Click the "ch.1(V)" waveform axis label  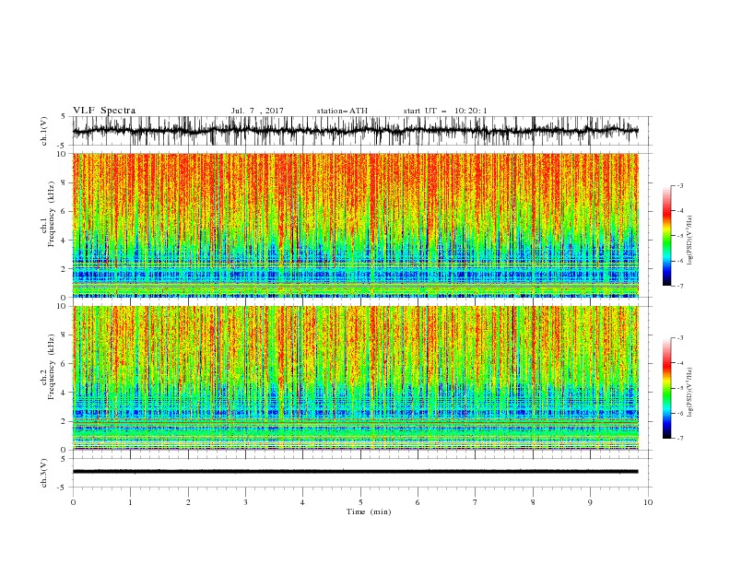coord(44,131)
